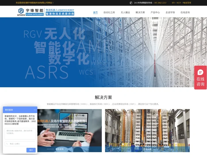This screenshot has width=207, height=155.
Task: Focus the 电话 (必填) phone input
Action: click(20, 144)
